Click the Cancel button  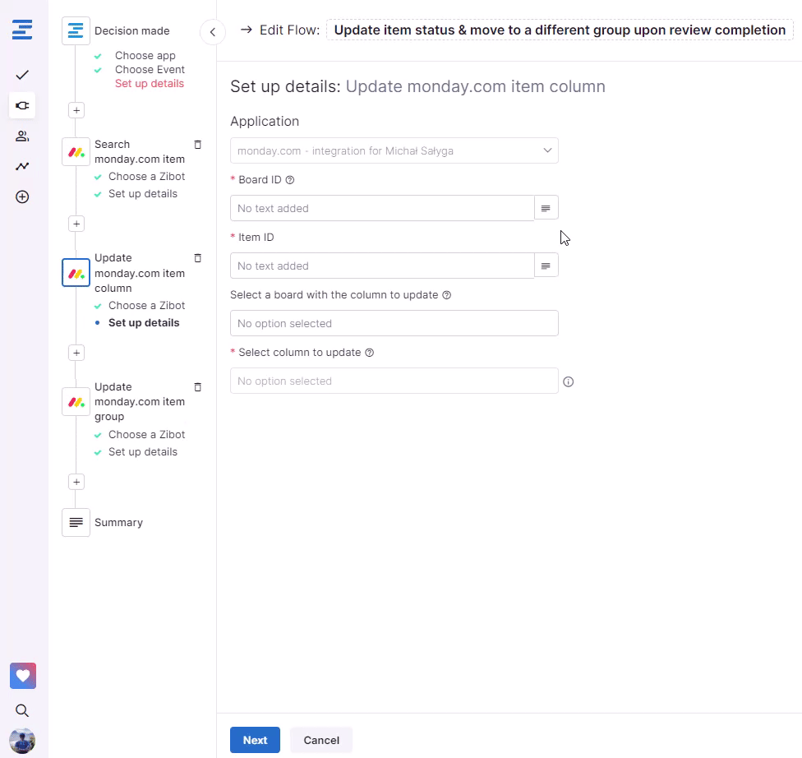pyautogui.click(x=321, y=740)
